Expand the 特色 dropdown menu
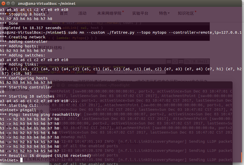 click(x=164, y=13)
